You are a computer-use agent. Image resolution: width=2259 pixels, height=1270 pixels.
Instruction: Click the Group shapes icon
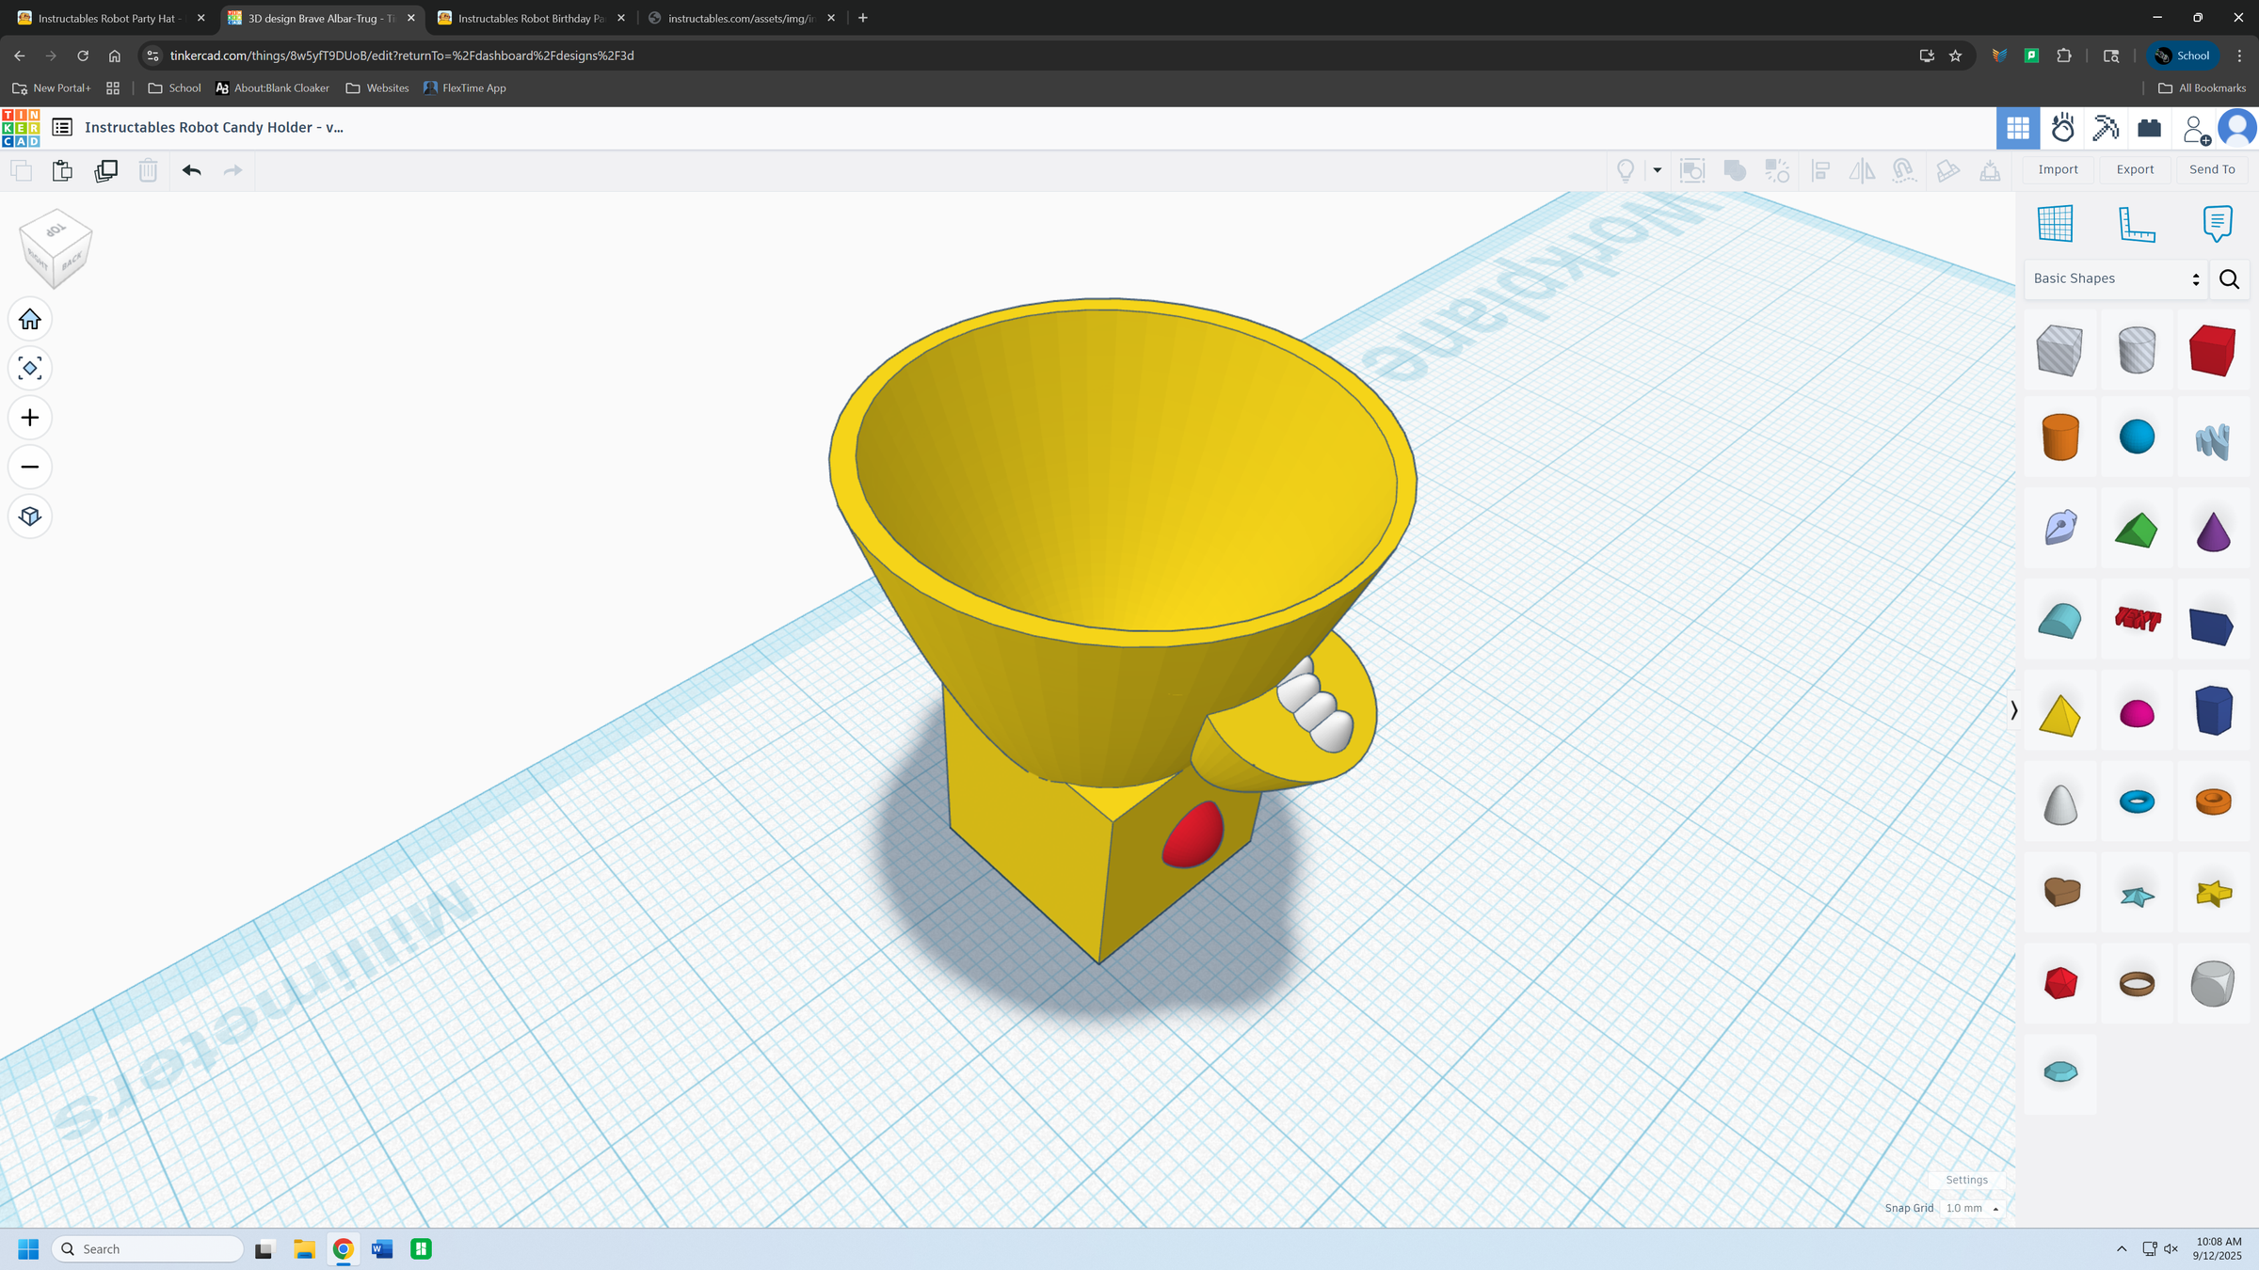(1735, 170)
